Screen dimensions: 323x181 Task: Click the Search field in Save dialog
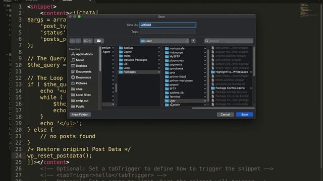point(229,41)
